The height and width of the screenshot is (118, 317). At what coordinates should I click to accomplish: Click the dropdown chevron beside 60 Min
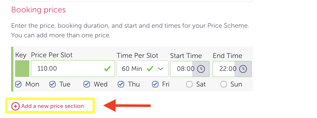pyautogui.click(x=161, y=69)
